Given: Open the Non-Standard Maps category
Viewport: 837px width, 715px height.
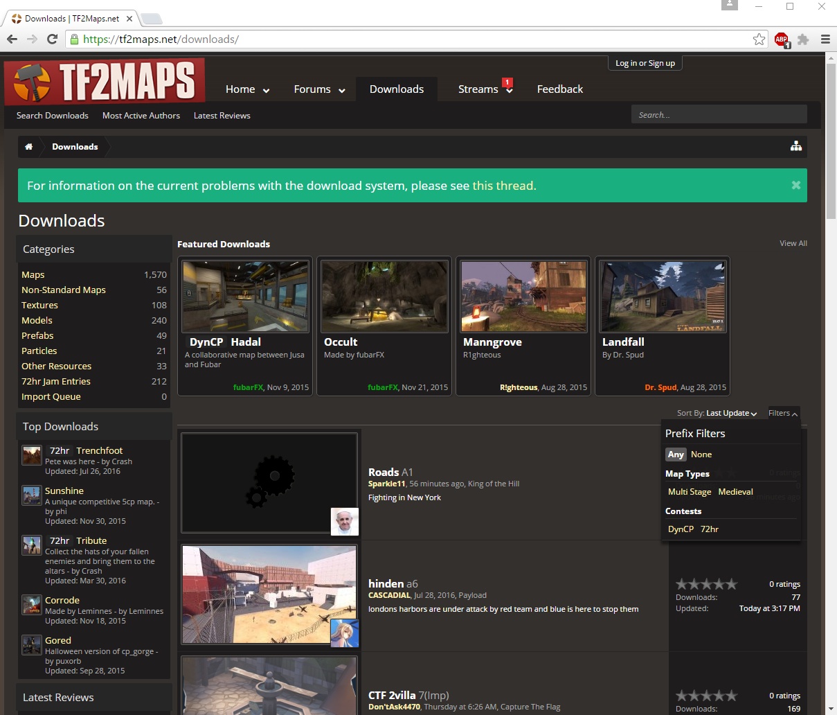Looking at the screenshot, I should (64, 290).
